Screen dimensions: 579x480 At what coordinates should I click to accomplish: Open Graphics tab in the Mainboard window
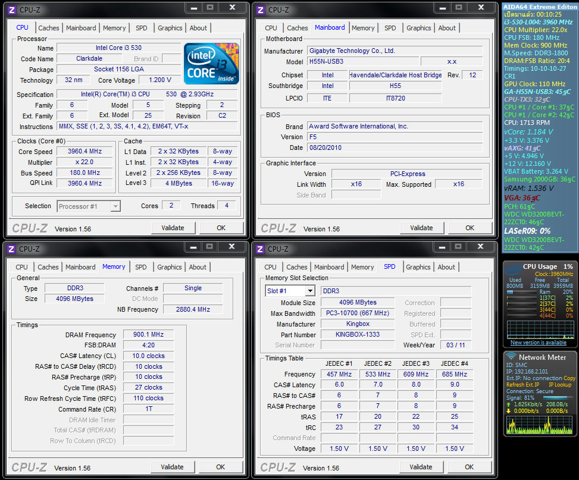(x=418, y=28)
